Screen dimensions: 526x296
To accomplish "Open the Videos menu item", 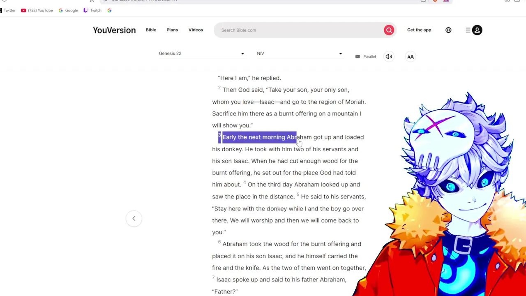I will pyautogui.click(x=196, y=30).
